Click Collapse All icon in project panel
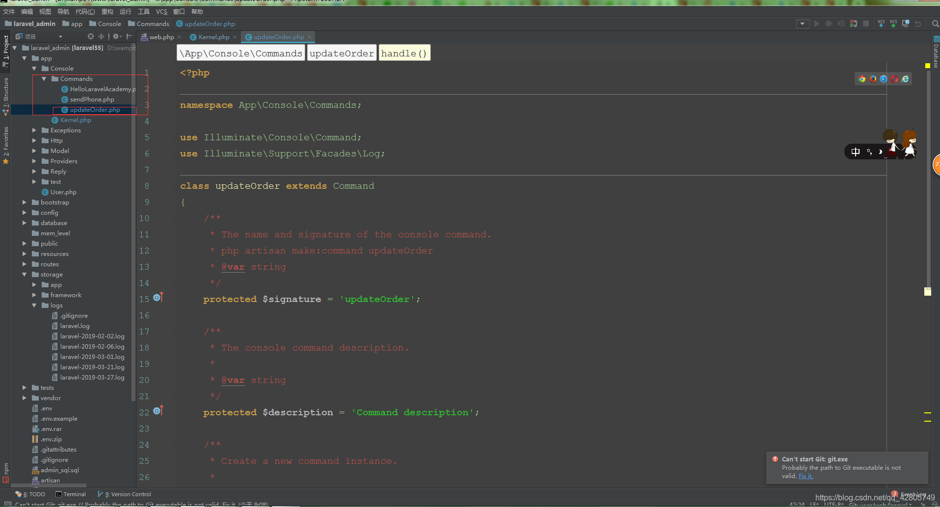The height and width of the screenshot is (507, 940). [101, 36]
